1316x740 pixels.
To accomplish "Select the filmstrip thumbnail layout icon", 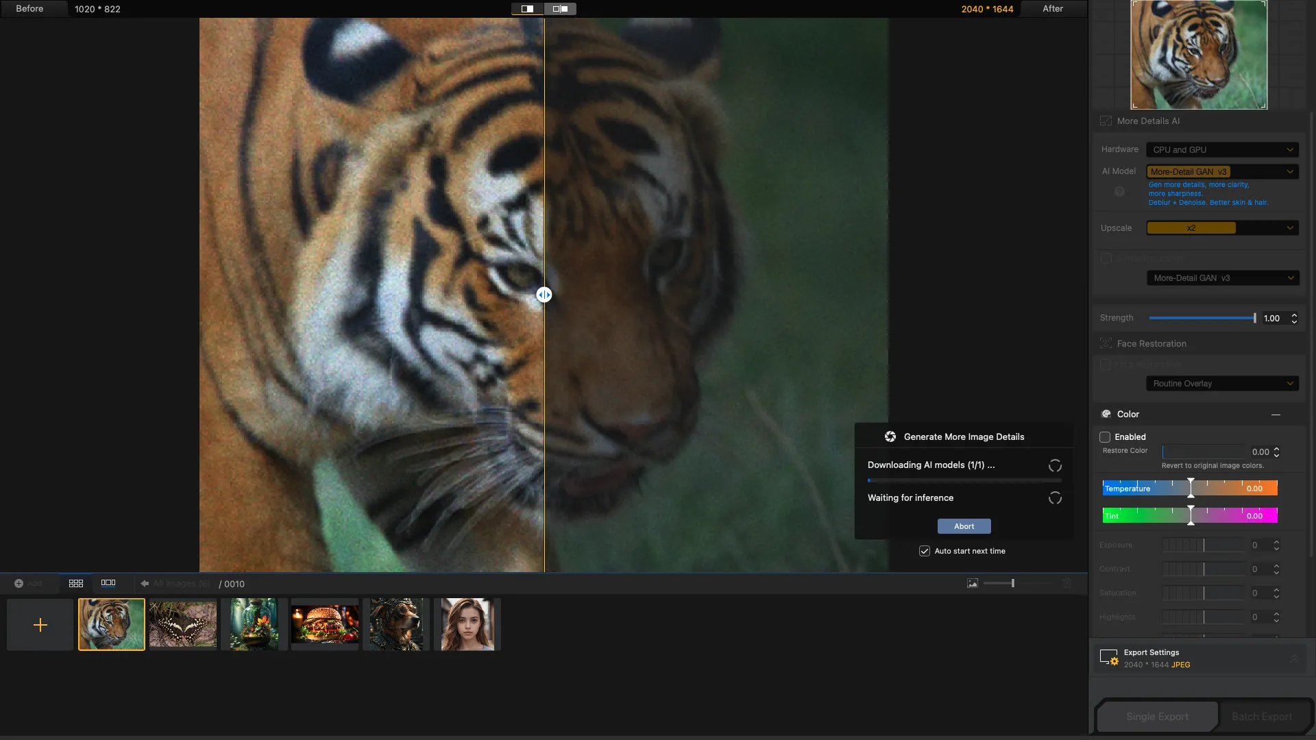I will click(x=108, y=583).
